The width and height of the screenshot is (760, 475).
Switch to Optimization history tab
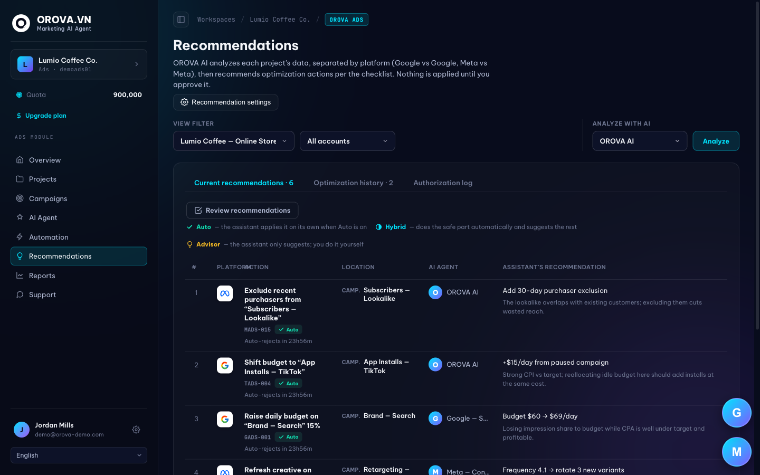tap(353, 183)
